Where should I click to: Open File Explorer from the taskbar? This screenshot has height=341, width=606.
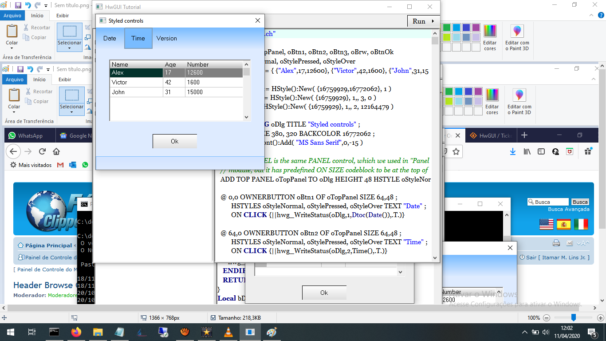tap(98, 332)
